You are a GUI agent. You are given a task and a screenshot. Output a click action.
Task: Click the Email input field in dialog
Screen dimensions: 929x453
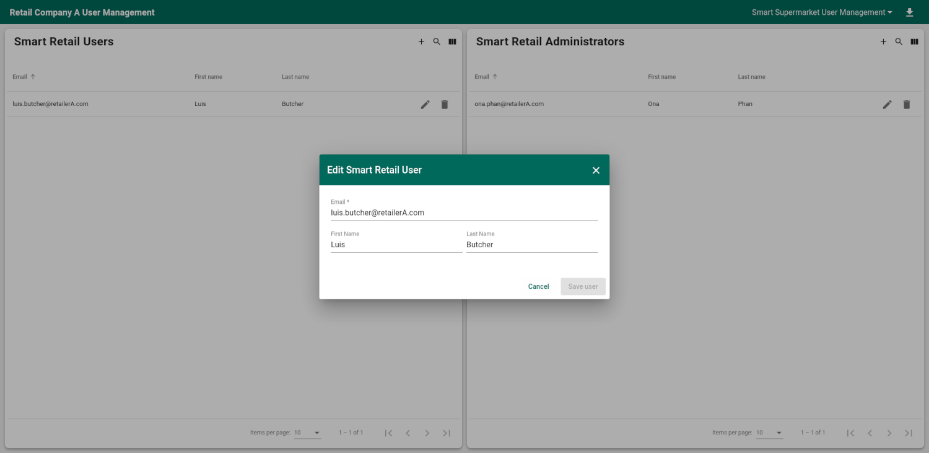[x=464, y=213]
